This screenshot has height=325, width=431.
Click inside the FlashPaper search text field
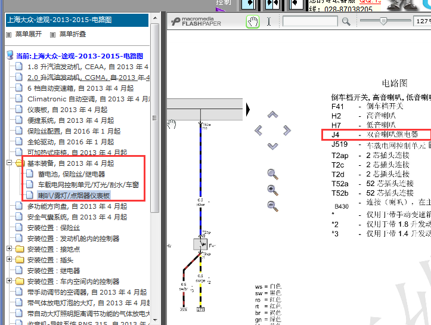click(310, 21)
